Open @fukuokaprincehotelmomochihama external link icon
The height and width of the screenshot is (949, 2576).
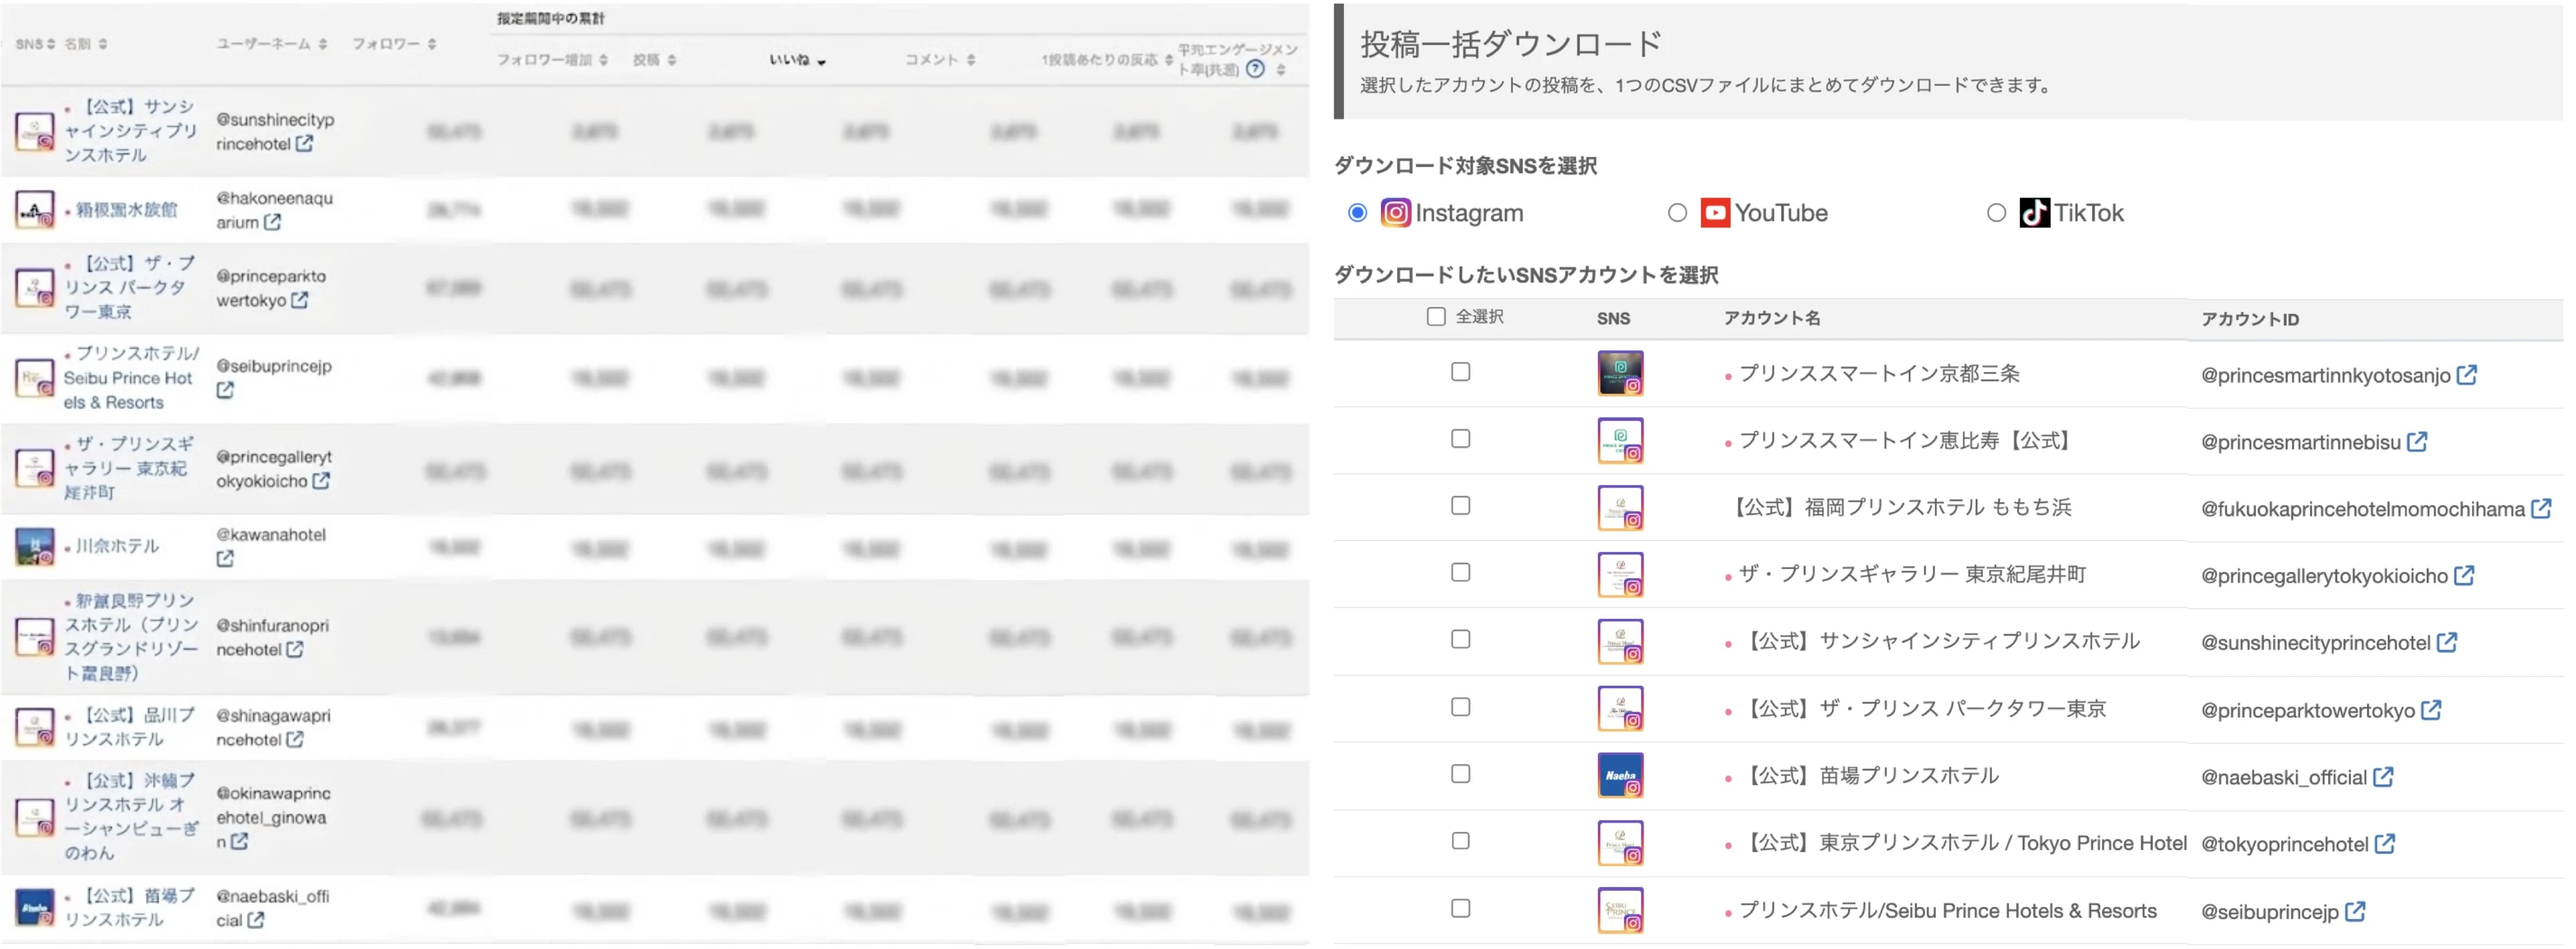click(2541, 509)
